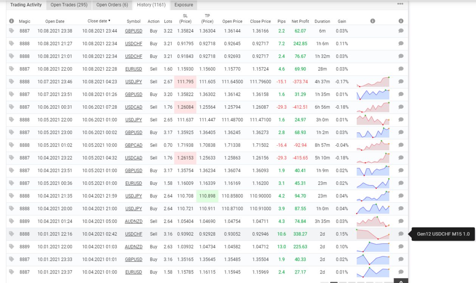The image size is (476, 283).
Task: View mini chart of USDJPY -373.74 trade
Action: coord(373,82)
